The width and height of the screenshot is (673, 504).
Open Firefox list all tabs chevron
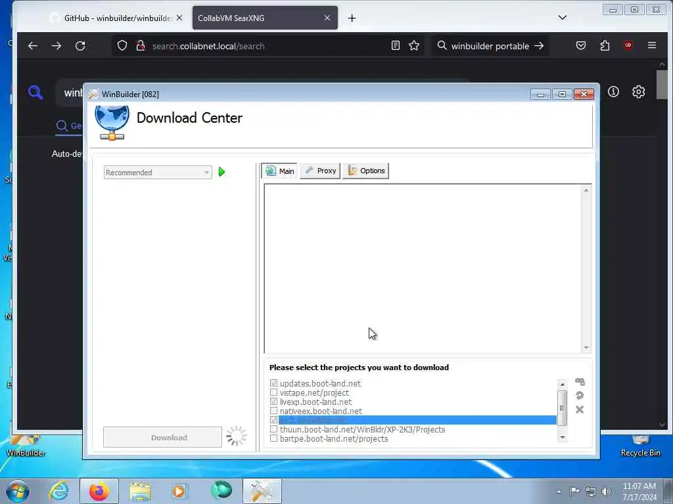point(563,18)
